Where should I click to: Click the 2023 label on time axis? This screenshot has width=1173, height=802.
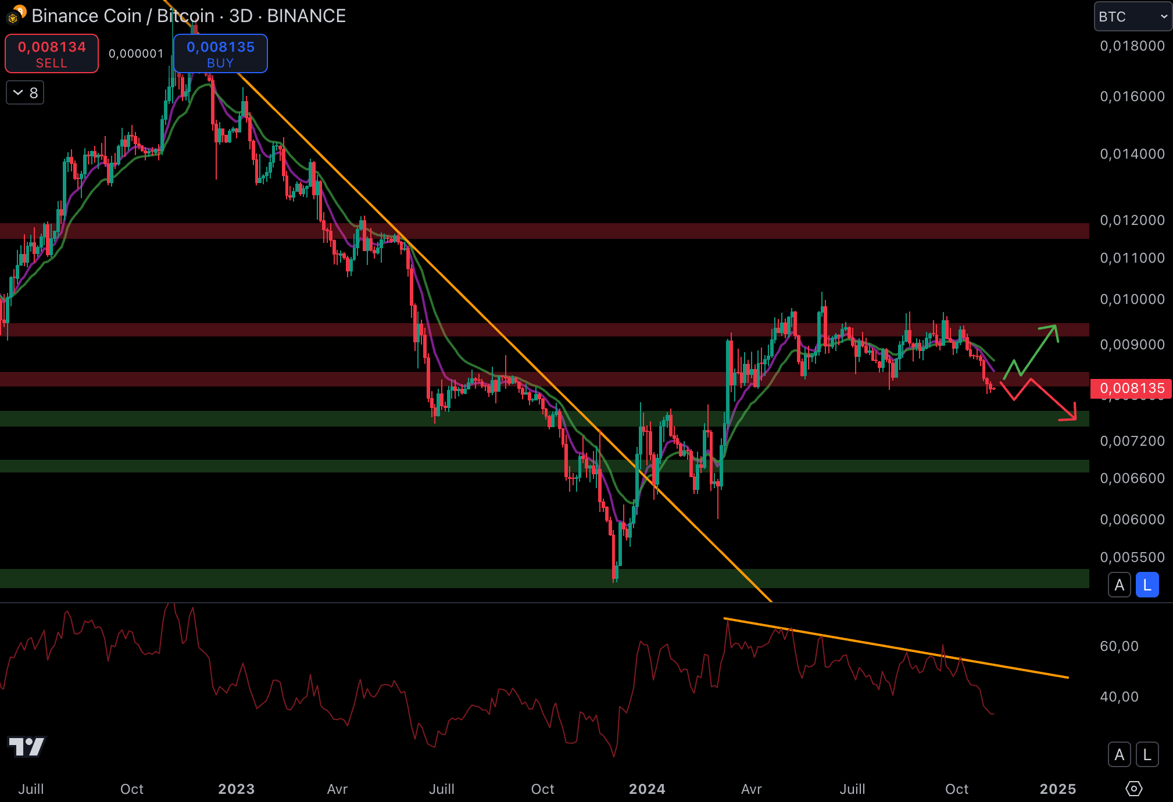(236, 789)
